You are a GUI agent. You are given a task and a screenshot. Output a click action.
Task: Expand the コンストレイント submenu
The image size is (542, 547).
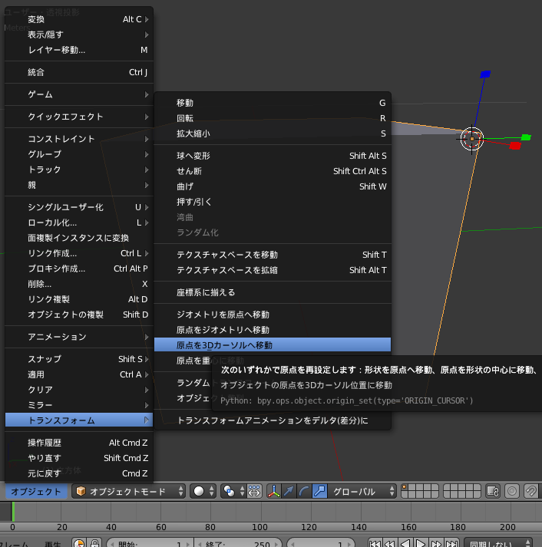tap(79, 139)
